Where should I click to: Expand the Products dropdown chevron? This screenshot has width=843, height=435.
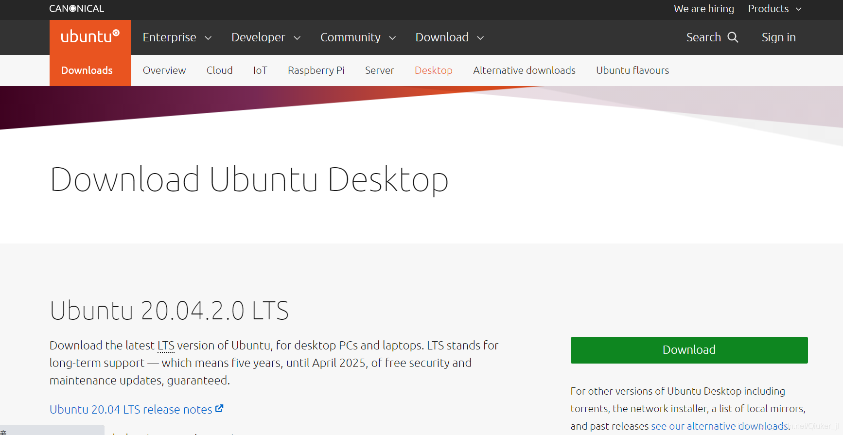(x=799, y=9)
